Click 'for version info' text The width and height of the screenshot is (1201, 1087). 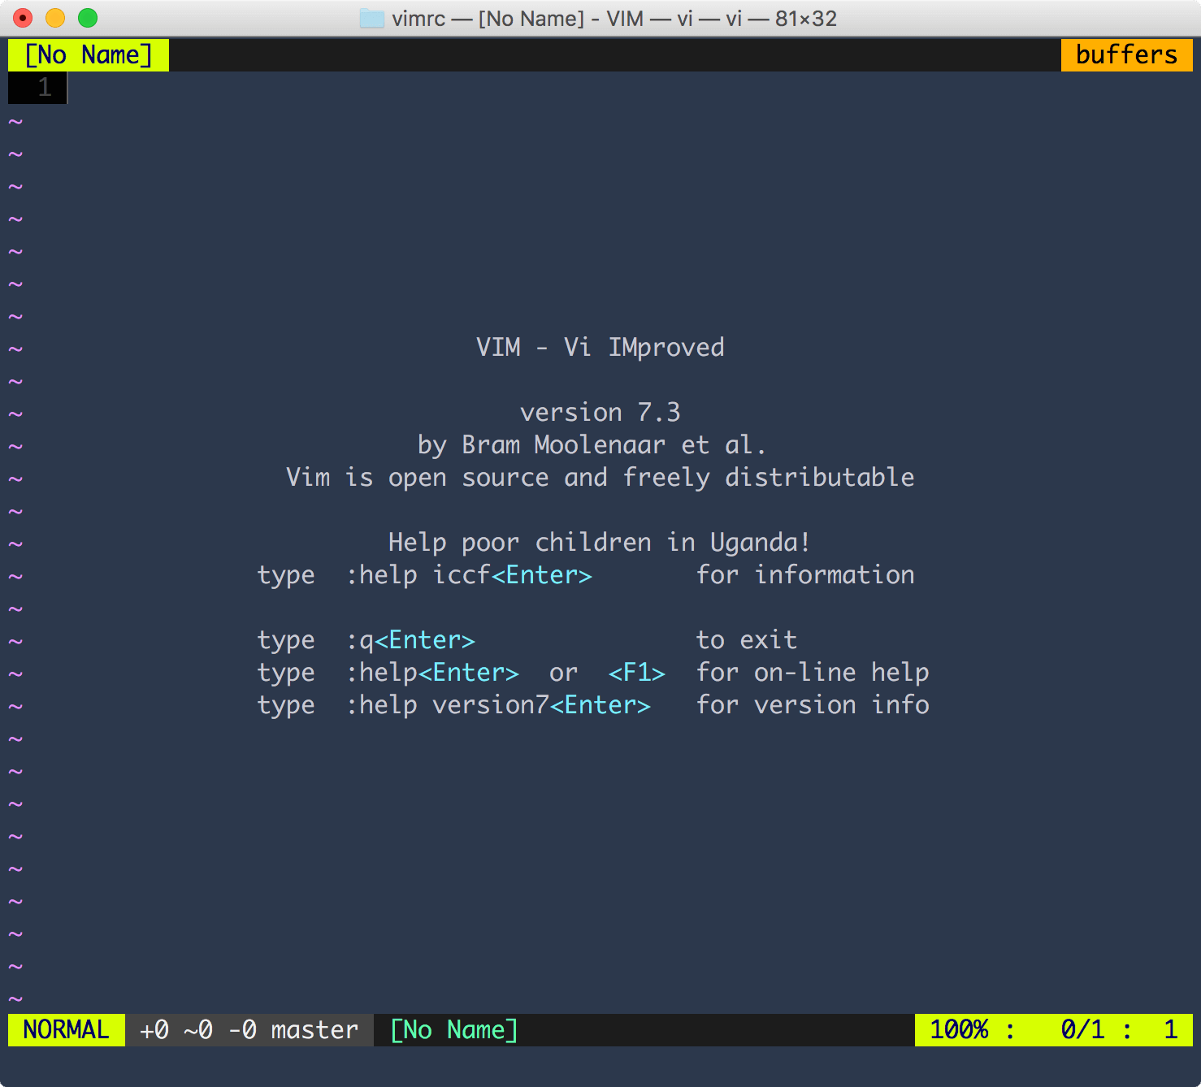pos(813,705)
